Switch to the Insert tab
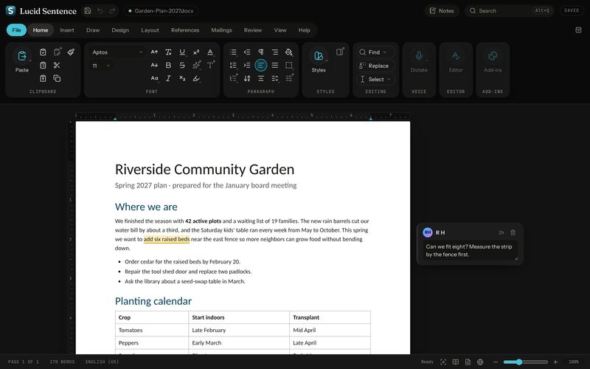The width and height of the screenshot is (590, 369). click(x=67, y=30)
